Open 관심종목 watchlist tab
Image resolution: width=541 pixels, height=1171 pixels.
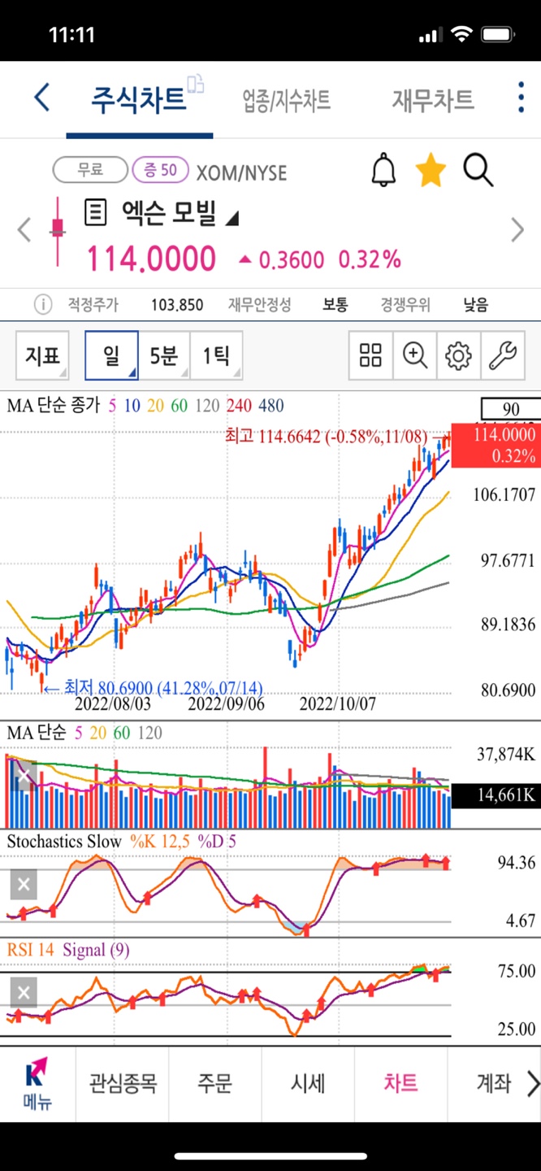click(123, 1083)
